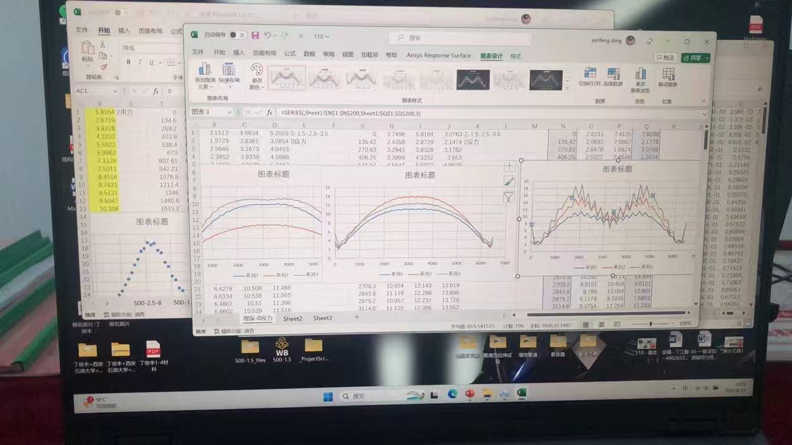
Task: Open Quick Layout (快速布局) gallery
Action: 229,70
